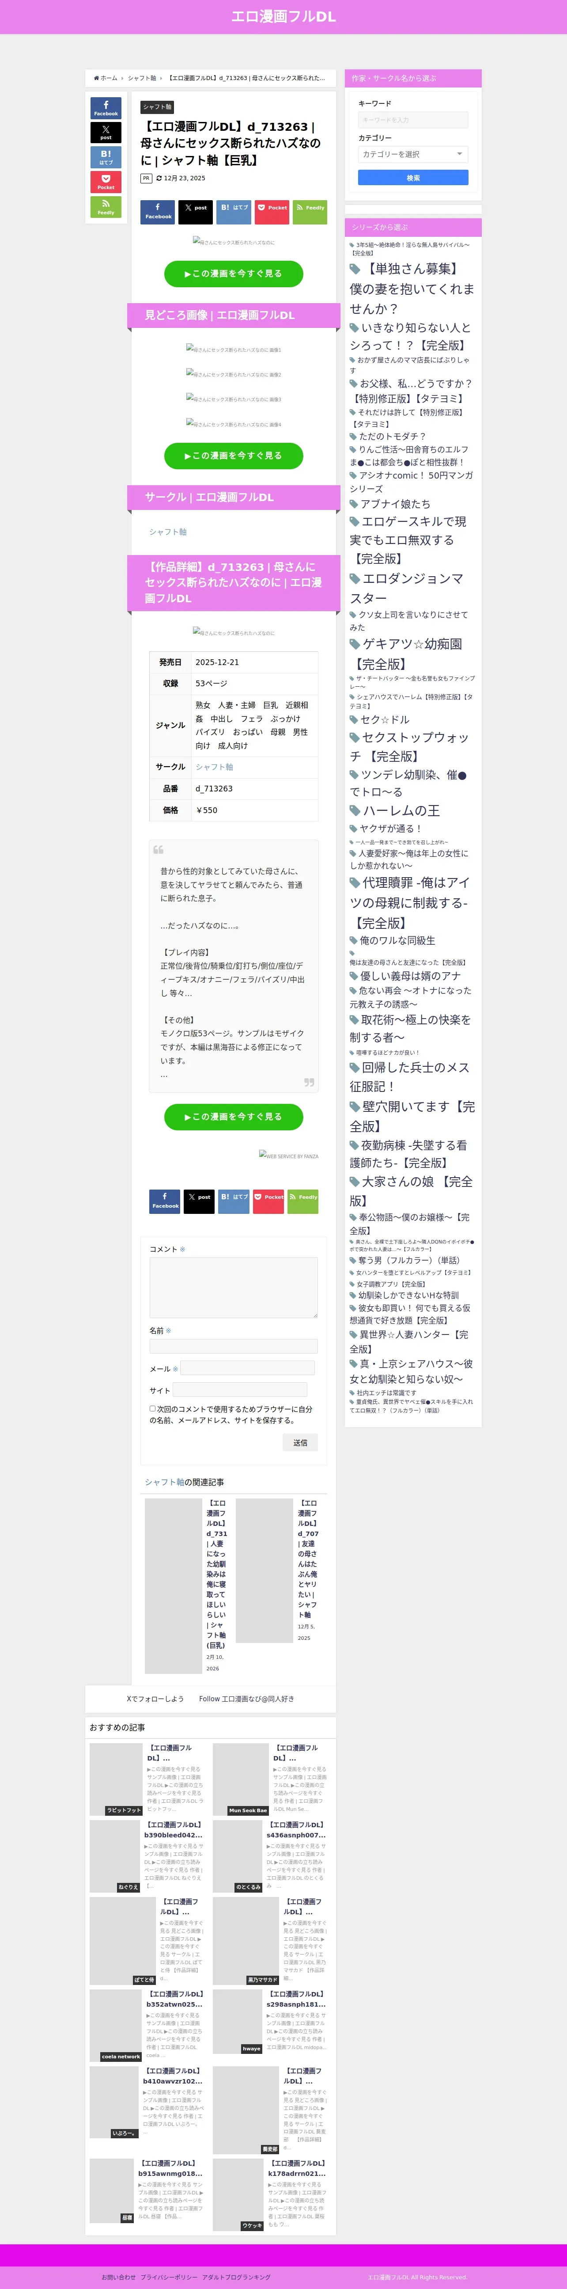Click Feedly share button above the comment form

302,1201
